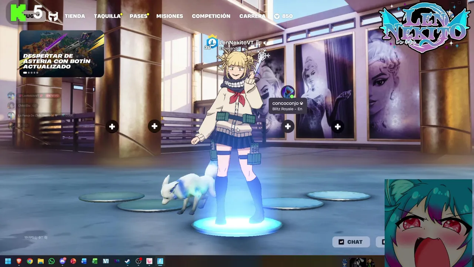Open concoconjo's friend avatar
This screenshot has height=267, width=474.
coord(288,92)
